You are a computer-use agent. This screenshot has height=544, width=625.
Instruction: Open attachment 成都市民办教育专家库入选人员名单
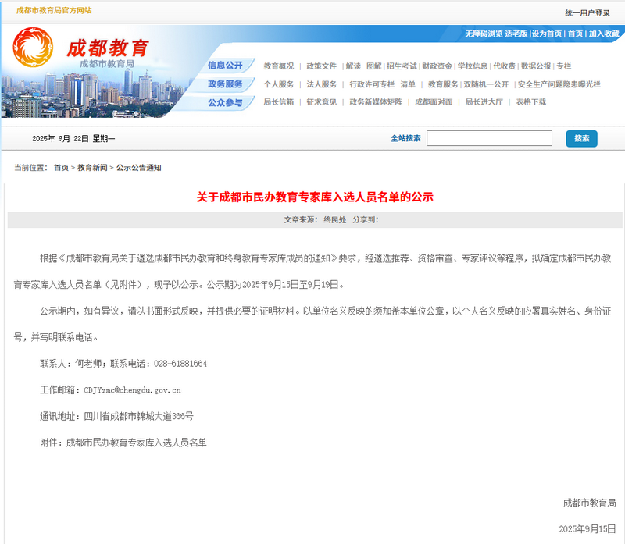(136, 443)
